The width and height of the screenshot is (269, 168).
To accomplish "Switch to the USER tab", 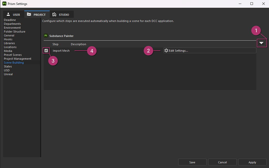I will pyautogui.click(x=13, y=15).
